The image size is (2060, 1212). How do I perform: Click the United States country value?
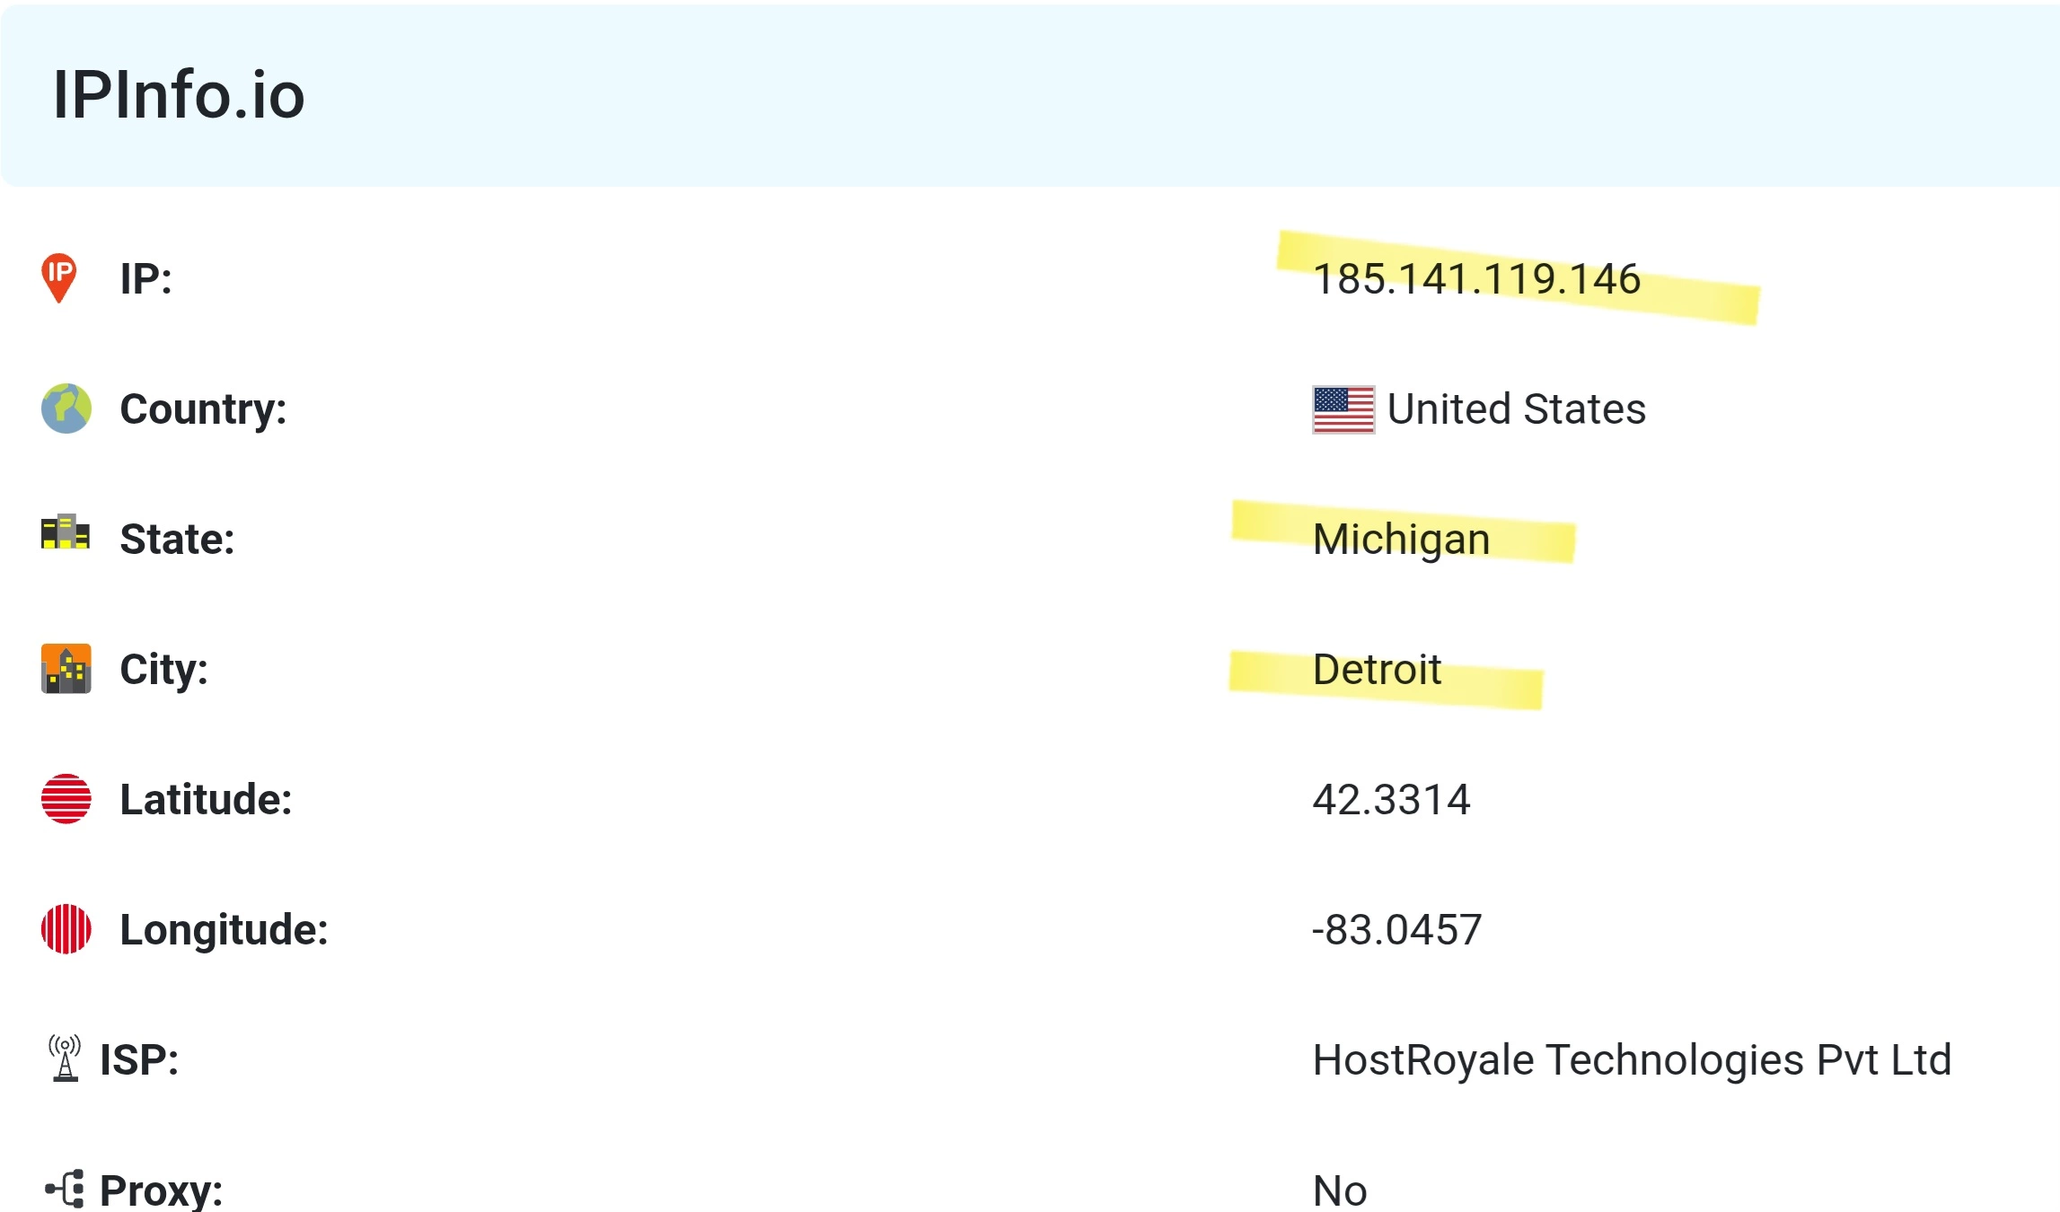(1516, 409)
